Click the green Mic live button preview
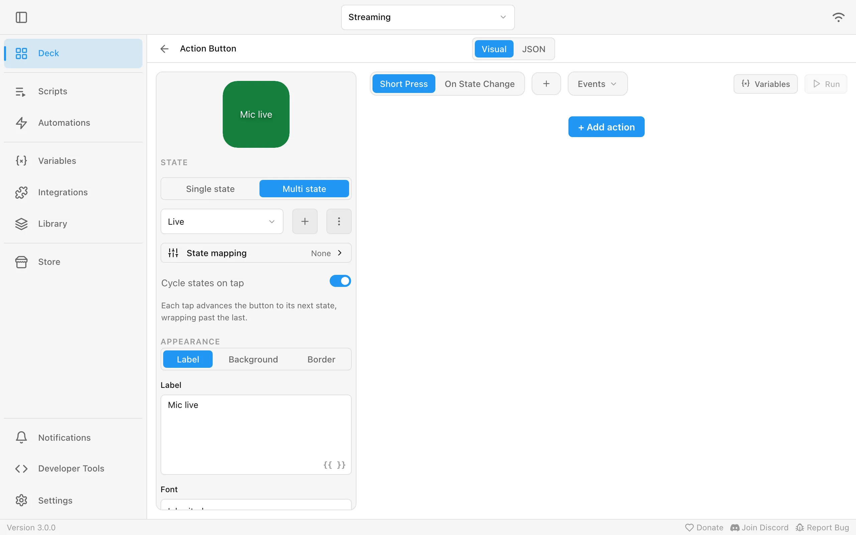The height and width of the screenshot is (535, 856). coord(256,114)
